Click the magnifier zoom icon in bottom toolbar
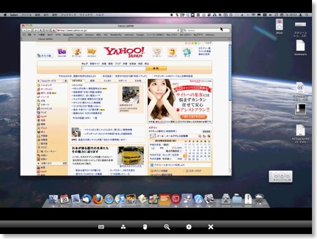The height and width of the screenshot is (239, 317). click(x=167, y=227)
